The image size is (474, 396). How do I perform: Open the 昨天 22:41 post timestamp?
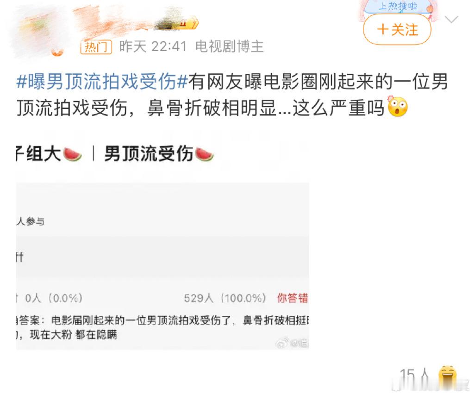153,47
